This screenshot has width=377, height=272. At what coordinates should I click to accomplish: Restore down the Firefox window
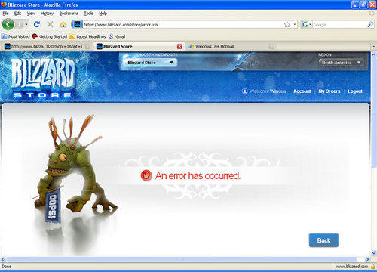point(363,5)
